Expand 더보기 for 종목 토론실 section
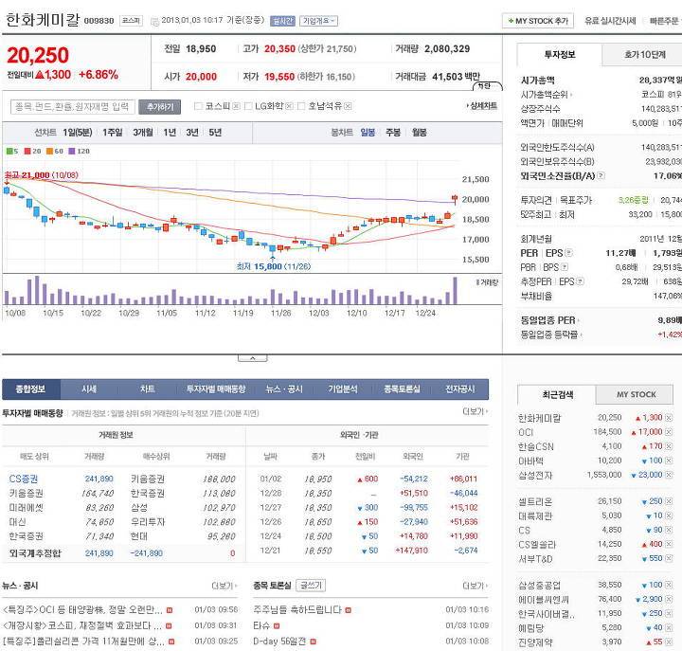This screenshot has height=651, width=682. 475,586
